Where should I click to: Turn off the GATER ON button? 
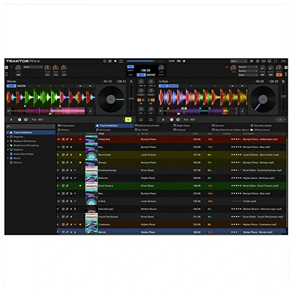[279, 75]
